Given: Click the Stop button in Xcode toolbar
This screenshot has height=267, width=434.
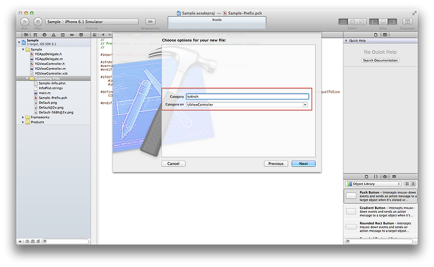Looking at the screenshot, I should tap(38, 22).
